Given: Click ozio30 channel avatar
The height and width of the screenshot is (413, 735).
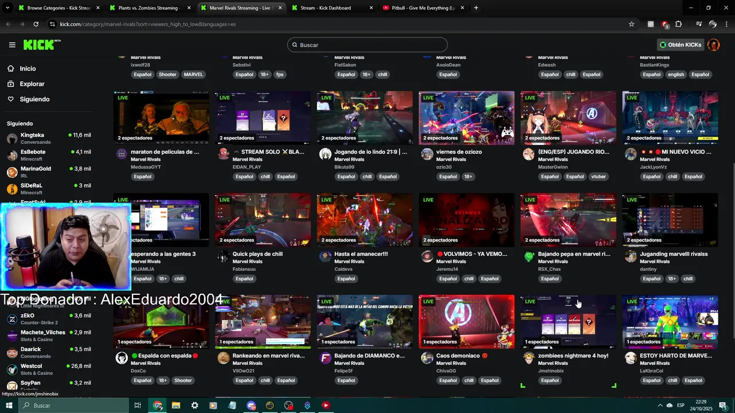Looking at the screenshot, I should (427, 154).
